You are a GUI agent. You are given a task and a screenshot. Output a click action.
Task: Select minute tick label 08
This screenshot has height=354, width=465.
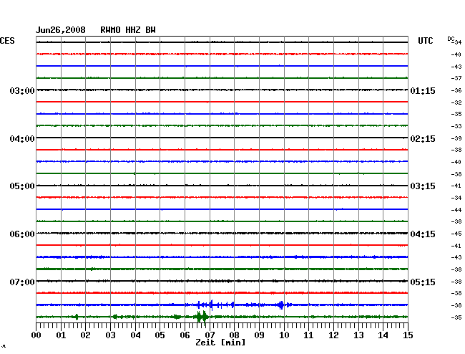tap(234, 335)
